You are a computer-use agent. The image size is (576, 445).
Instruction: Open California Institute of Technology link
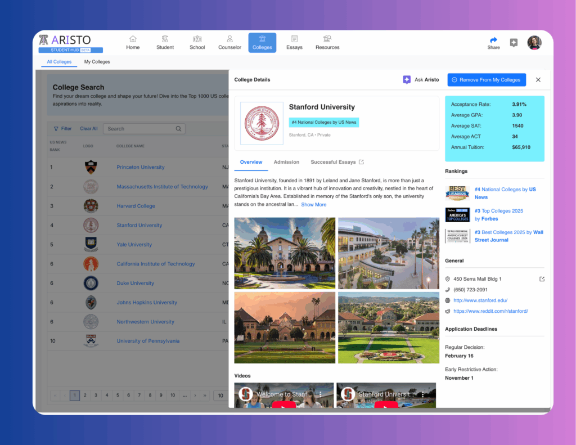point(155,264)
